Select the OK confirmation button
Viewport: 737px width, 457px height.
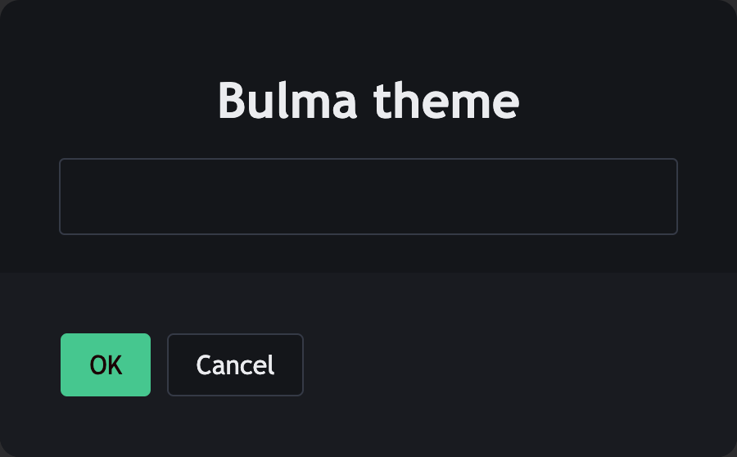[106, 364]
